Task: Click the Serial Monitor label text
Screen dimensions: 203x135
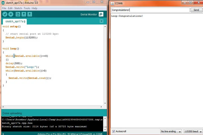Action: click(89, 15)
